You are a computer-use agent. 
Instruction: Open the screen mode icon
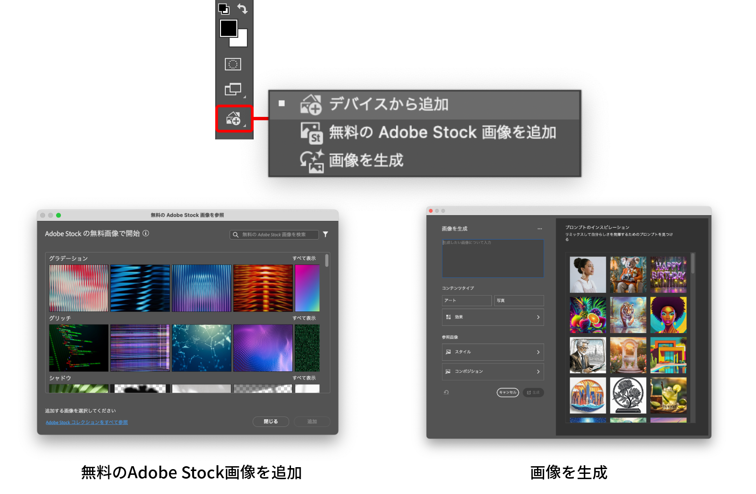[x=233, y=89]
